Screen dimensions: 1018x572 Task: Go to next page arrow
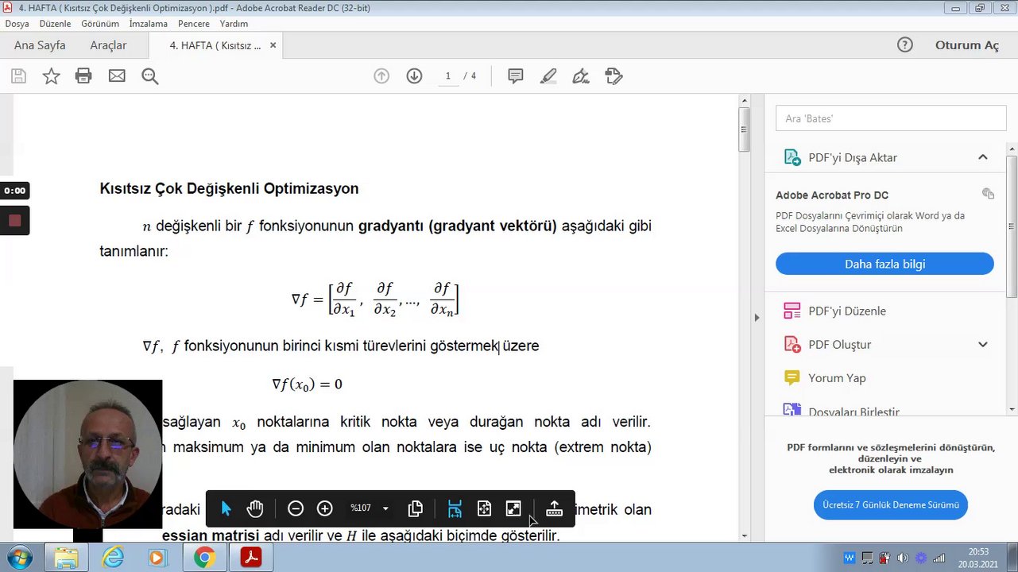414,76
